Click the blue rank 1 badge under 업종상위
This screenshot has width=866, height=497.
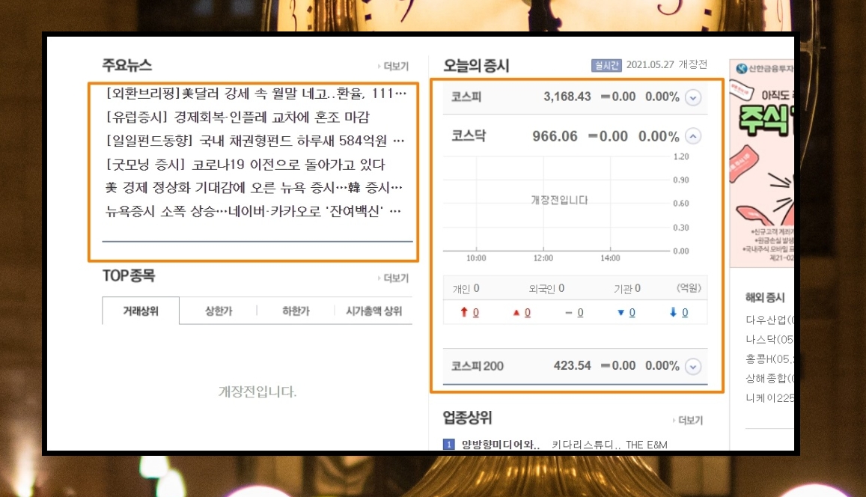(449, 444)
